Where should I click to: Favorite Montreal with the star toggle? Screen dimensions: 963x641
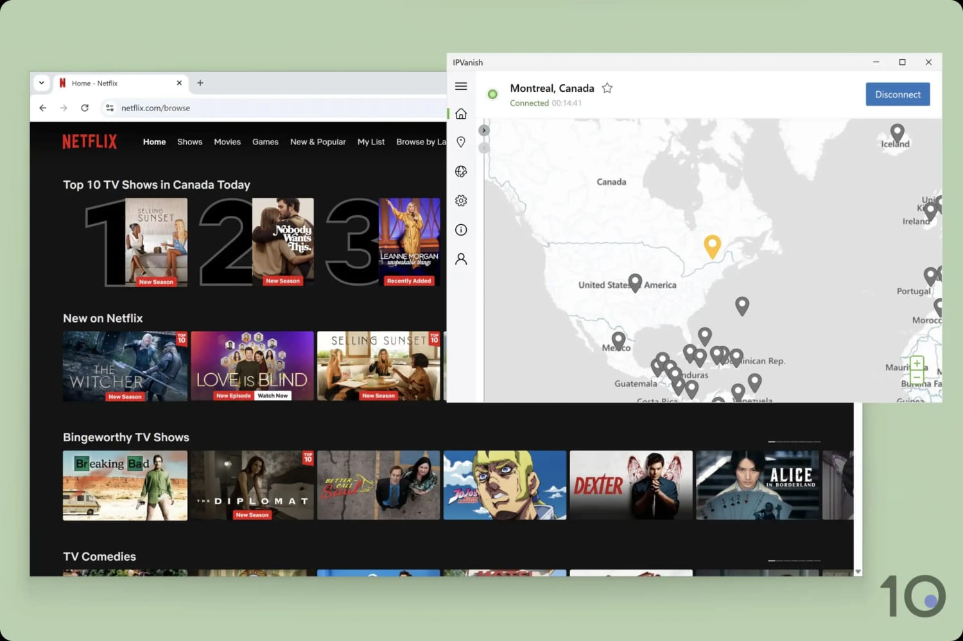[x=607, y=88]
